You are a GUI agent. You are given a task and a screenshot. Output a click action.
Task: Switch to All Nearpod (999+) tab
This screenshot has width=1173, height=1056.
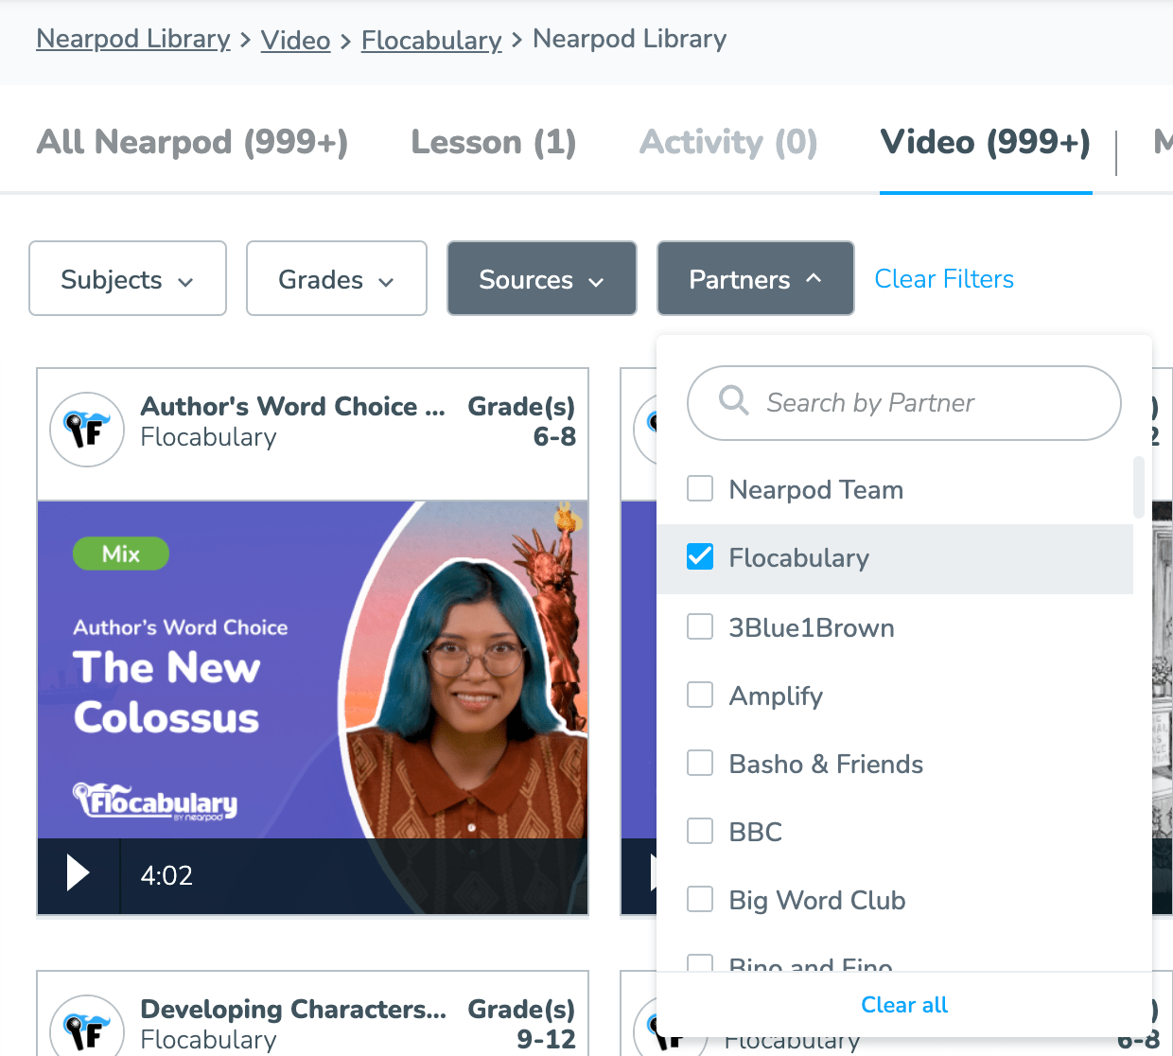pos(192,142)
